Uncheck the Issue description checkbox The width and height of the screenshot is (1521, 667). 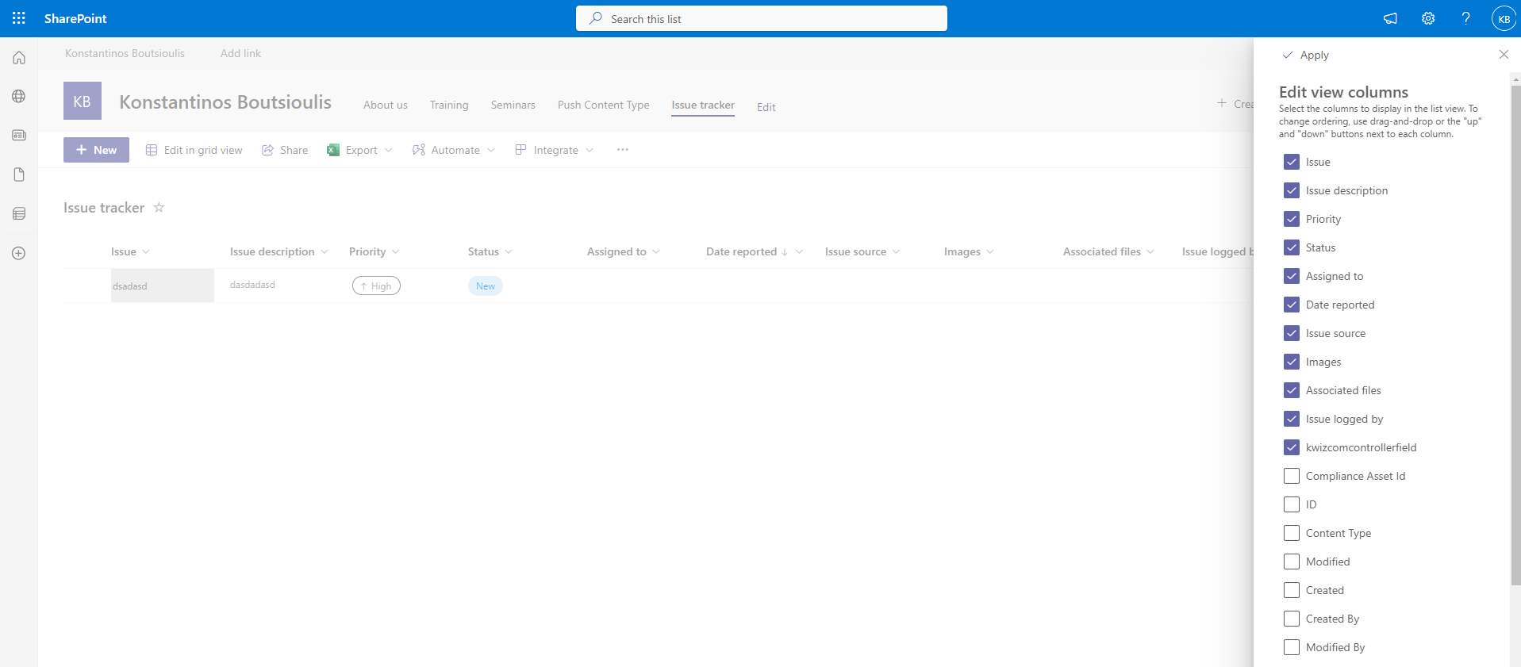pyautogui.click(x=1292, y=190)
